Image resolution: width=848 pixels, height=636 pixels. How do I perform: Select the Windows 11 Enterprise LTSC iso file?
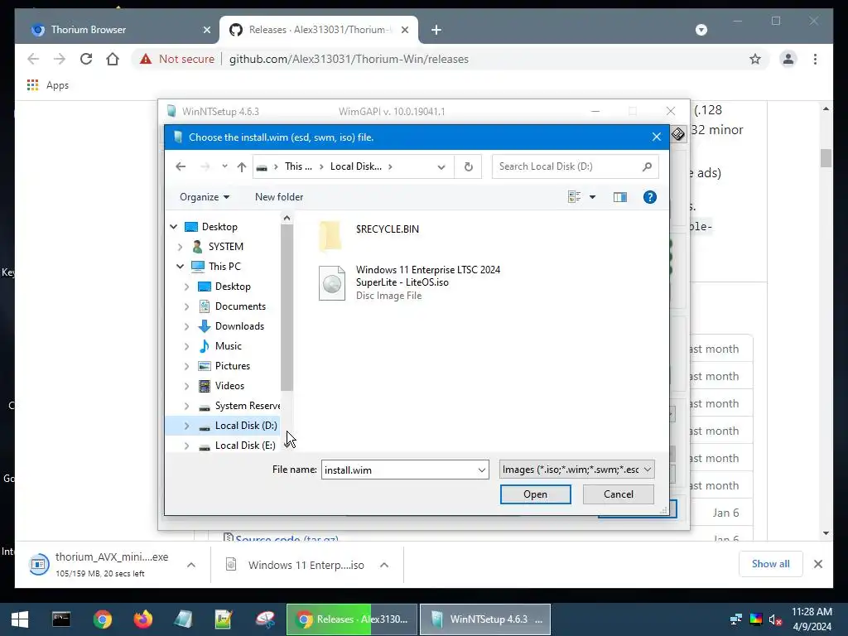click(410, 282)
